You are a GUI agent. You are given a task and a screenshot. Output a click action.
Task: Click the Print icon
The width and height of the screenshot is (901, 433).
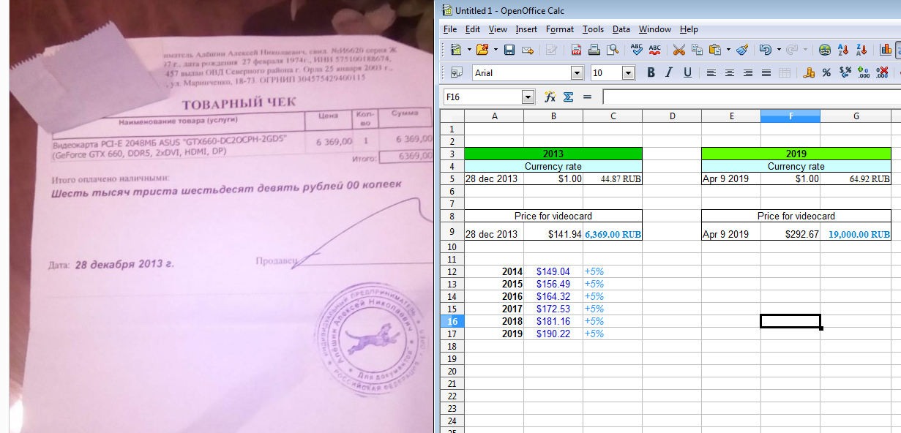tap(594, 50)
